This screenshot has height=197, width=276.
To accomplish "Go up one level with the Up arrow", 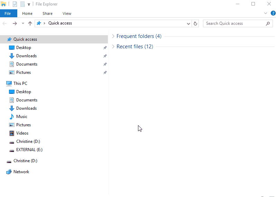I will (30, 23).
